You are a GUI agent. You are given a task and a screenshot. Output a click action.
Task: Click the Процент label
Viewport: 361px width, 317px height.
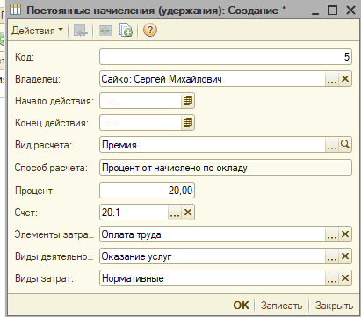pos(35,191)
